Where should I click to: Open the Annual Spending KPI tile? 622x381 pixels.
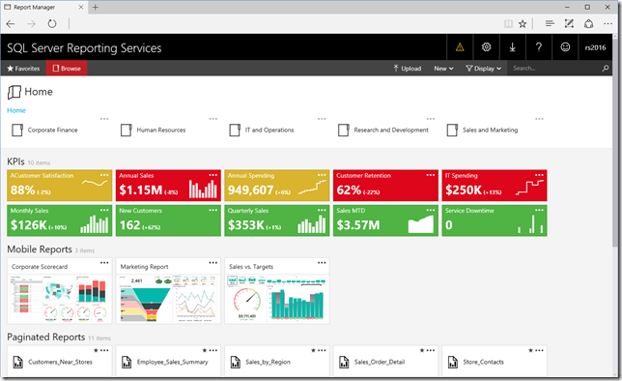pos(277,186)
